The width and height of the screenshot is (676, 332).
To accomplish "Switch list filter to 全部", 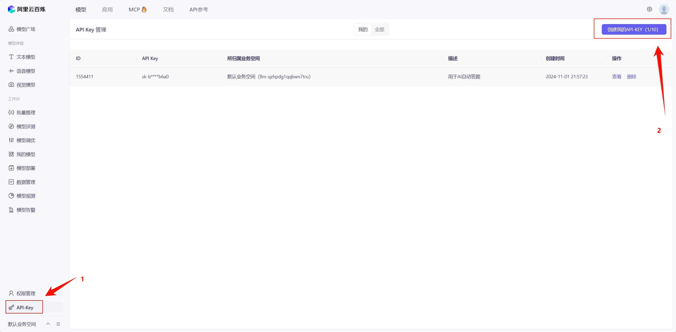I will pos(379,30).
